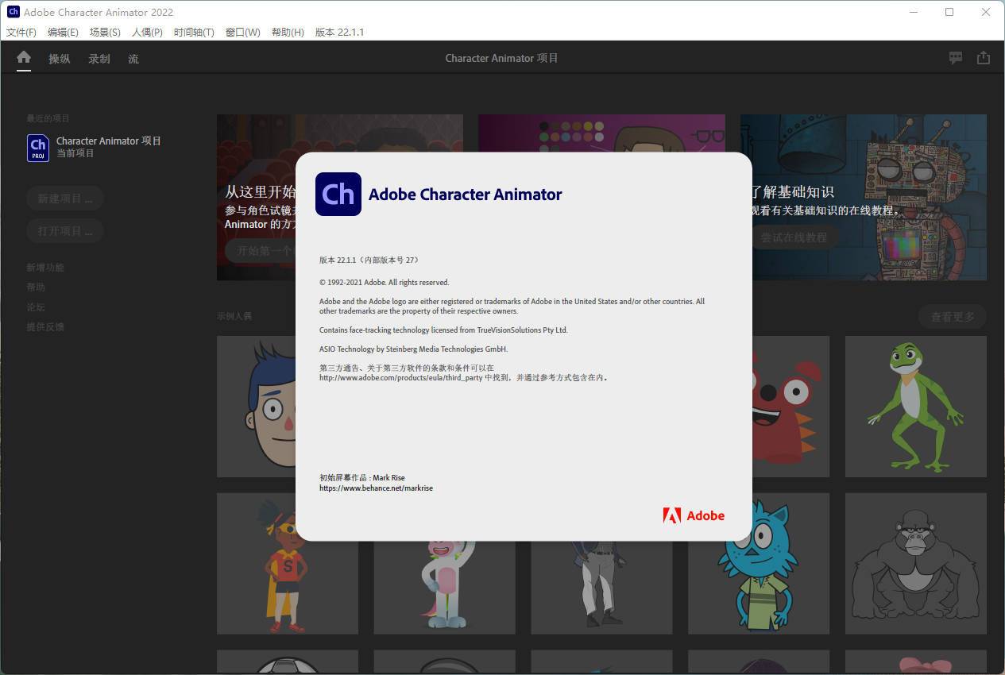Click the copyright 1992-2021 Adobe line
The width and height of the screenshot is (1005, 675).
click(384, 283)
